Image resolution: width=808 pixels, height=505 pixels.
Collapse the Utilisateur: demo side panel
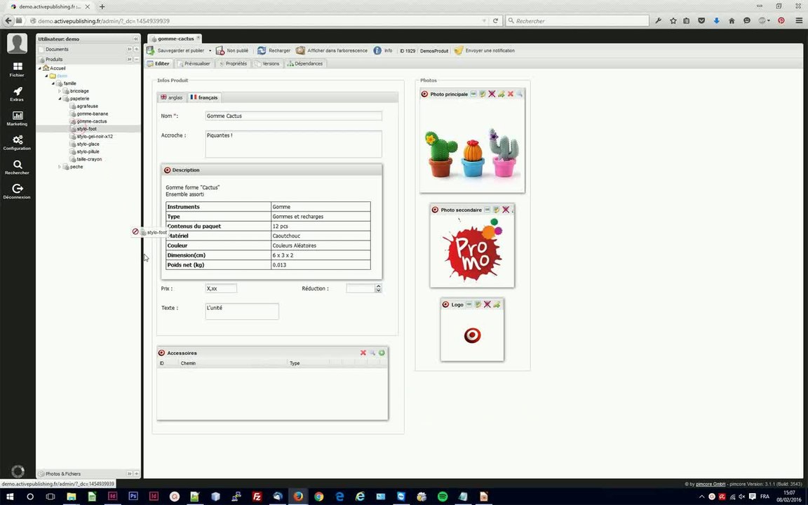point(135,39)
